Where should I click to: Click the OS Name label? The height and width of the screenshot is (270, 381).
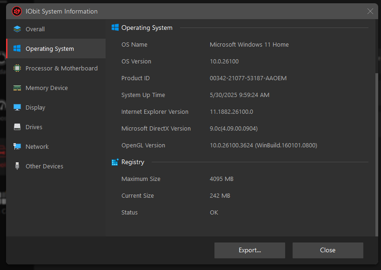[x=134, y=45]
